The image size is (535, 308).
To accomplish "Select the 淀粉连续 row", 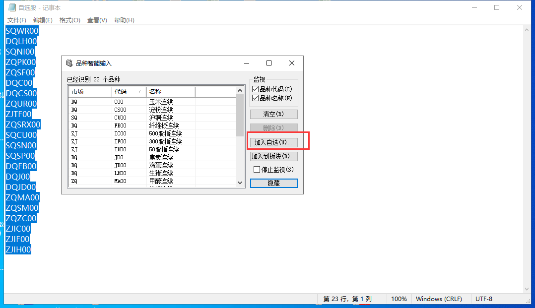I will tap(152, 110).
